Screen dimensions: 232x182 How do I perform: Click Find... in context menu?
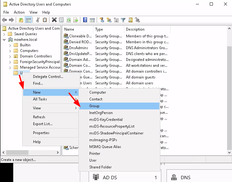(x=51, y=83)
